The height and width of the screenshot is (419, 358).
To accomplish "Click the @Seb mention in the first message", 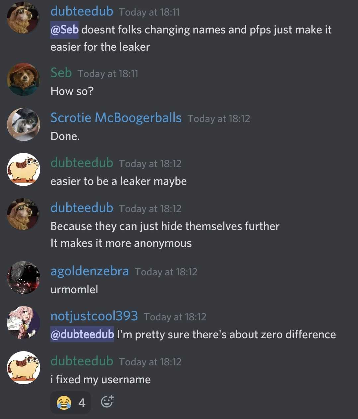I will (64, 29).
